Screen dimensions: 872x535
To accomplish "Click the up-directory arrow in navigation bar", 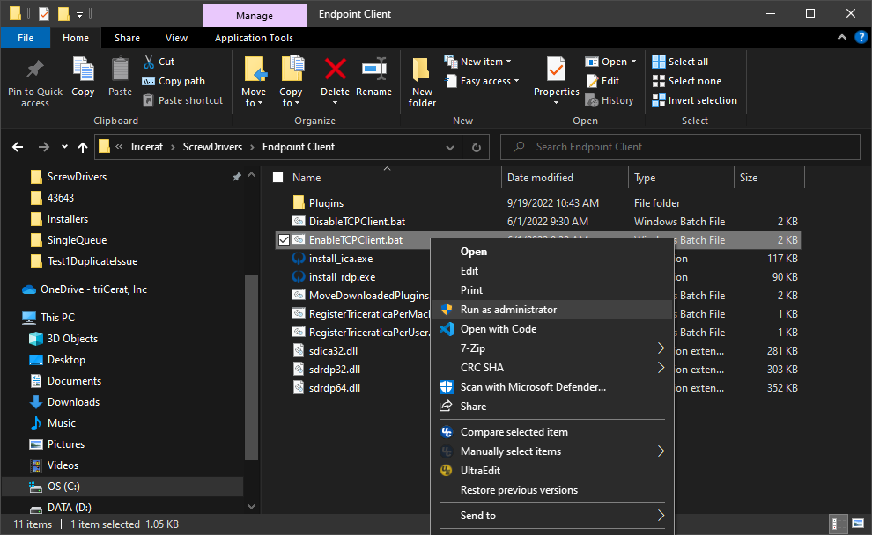I will (83, 147).
